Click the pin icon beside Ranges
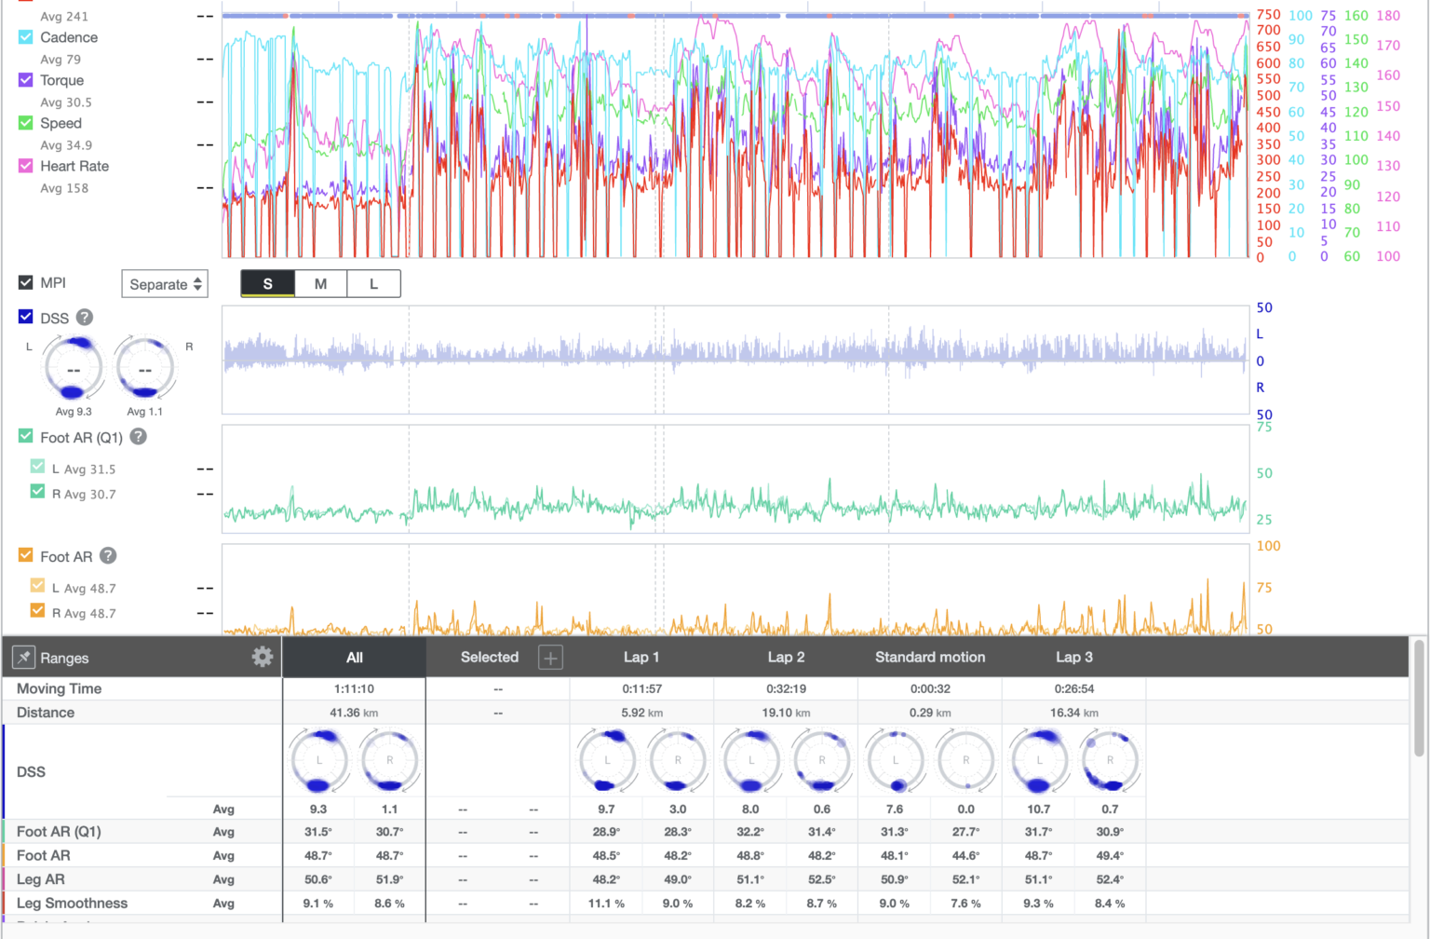This screenshot has height=939, width=1430. tap(24, 658)
